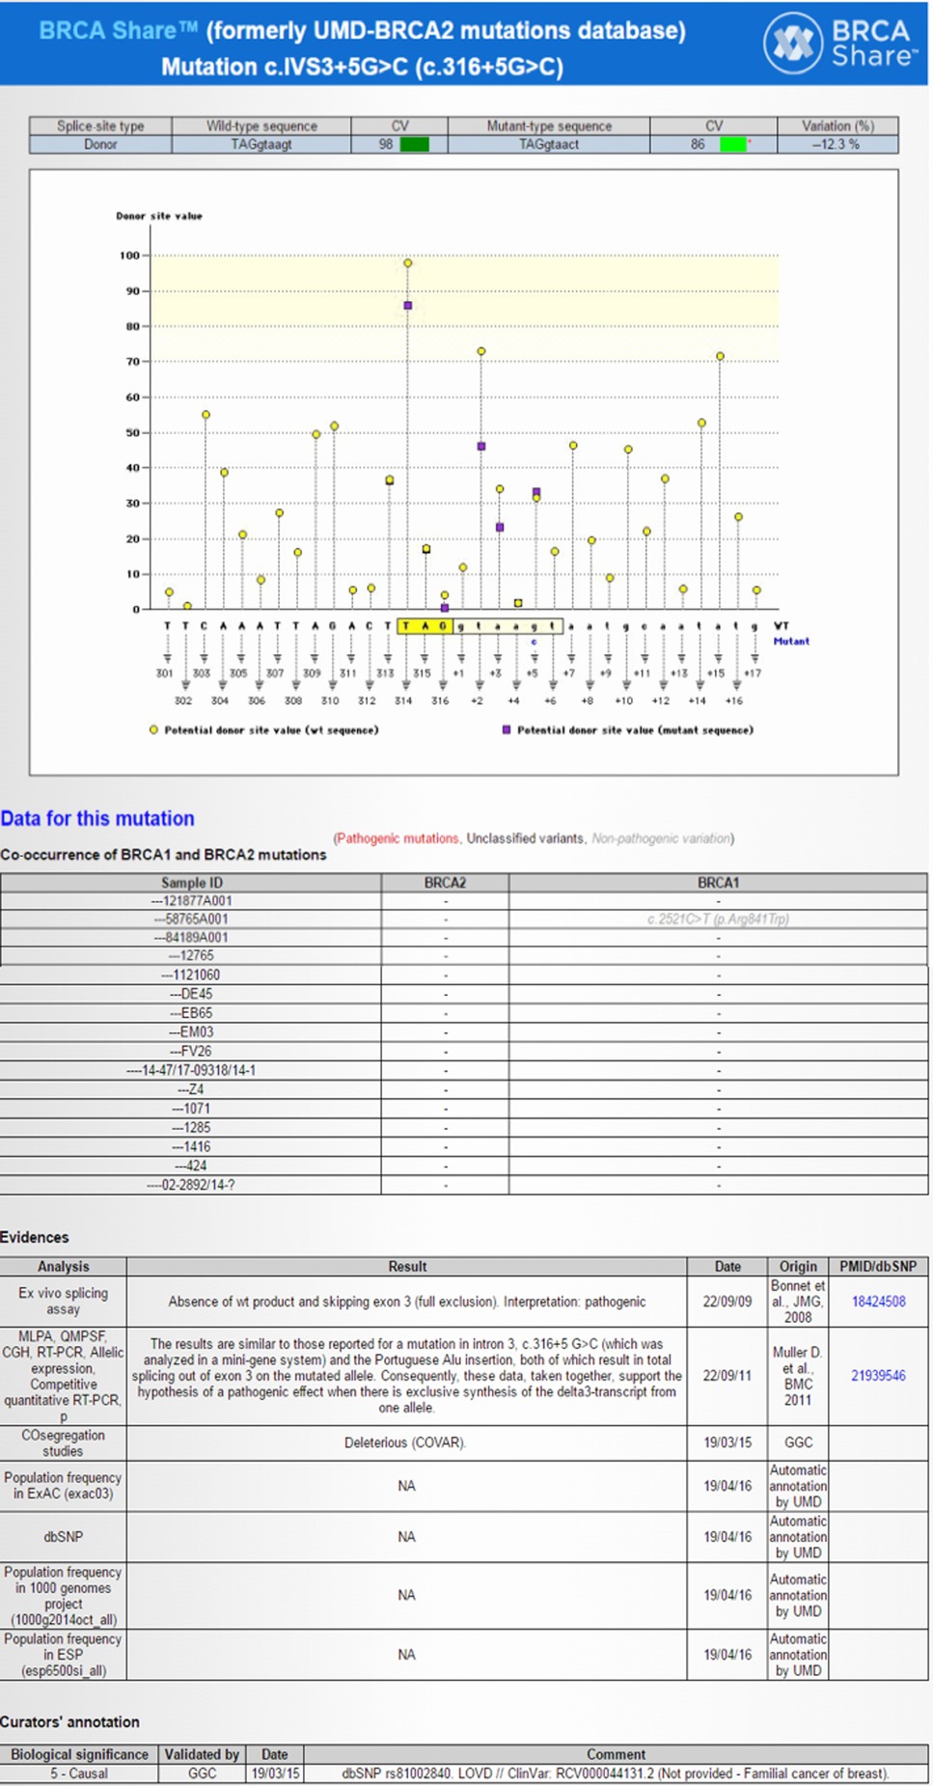Select Unclassified variants legend text
The height and width of the screenshot is (1786, 933).
(x=526, y=838)
